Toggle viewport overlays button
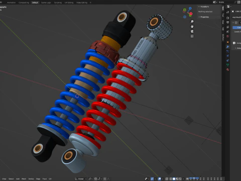The image size is (241, 181). click(160, 179)
